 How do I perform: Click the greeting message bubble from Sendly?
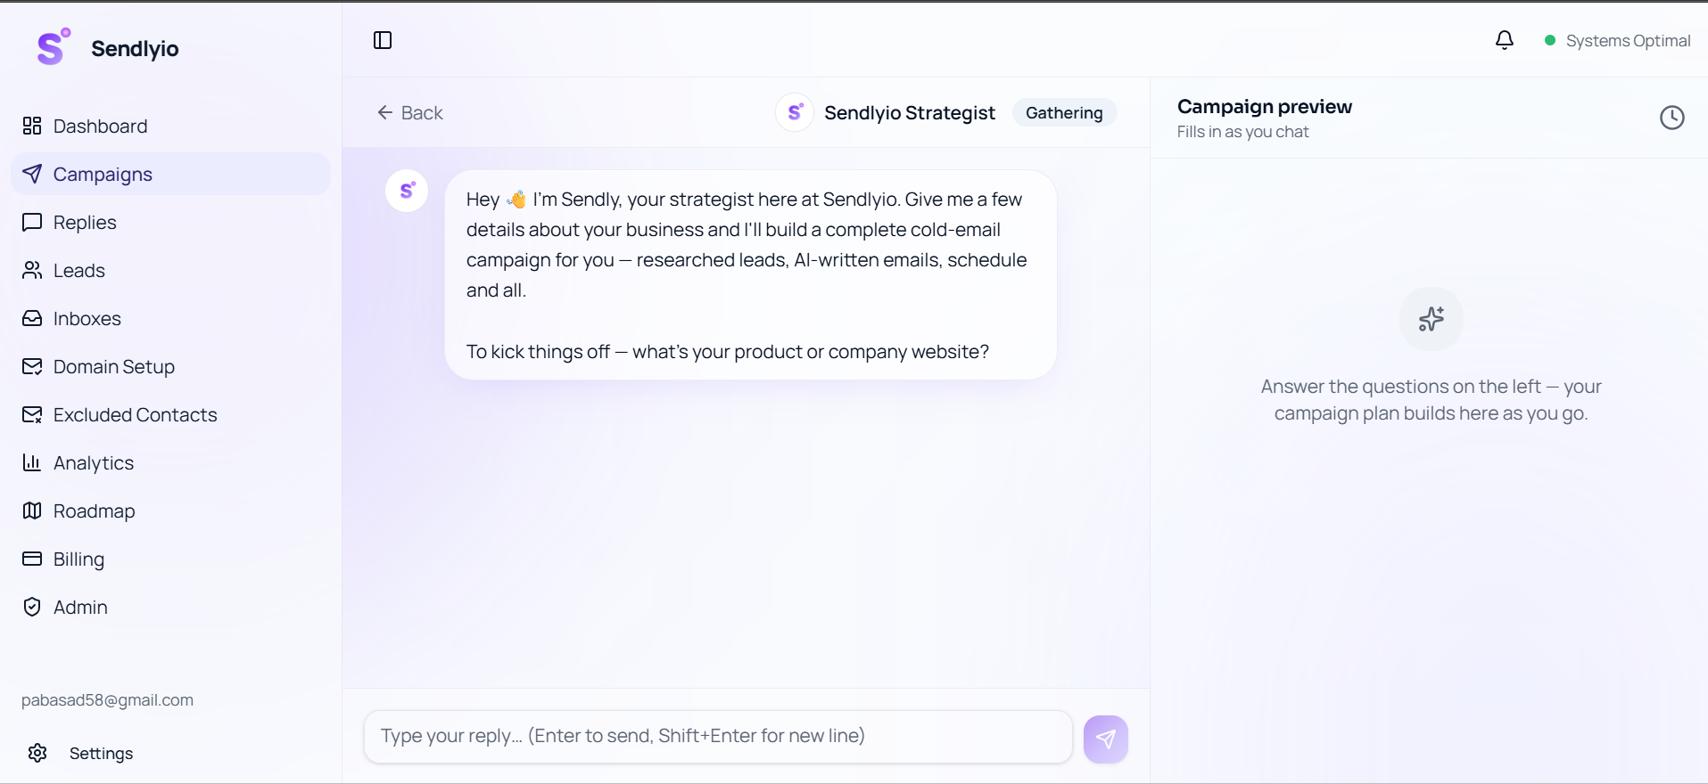(750, 274)
